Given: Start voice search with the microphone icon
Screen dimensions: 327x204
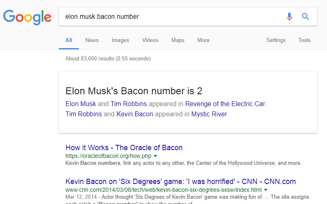Looking at the screenshot, I should click(289, 17).
